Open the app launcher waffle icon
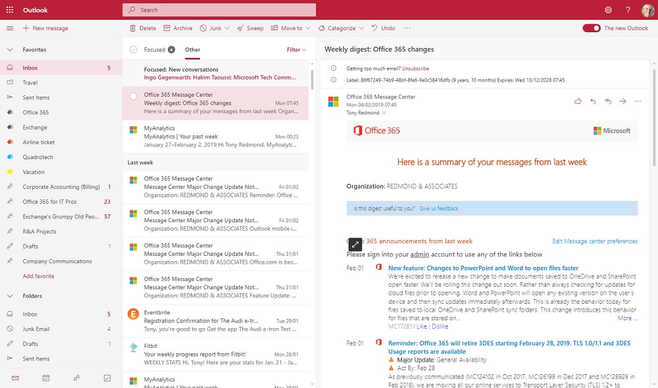The height and width of the screenshot is (388, 658). pos(10,10)
